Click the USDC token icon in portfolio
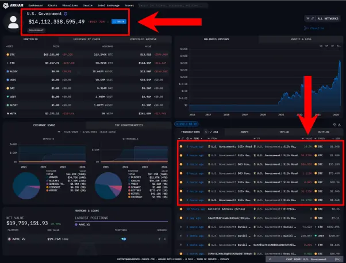Screen dimensions: 346x263 (x=7, y=80)
